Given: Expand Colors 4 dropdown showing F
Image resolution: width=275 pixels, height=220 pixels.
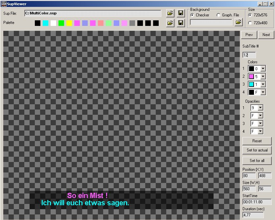Looking at the screenshot, I should [263, 92].
